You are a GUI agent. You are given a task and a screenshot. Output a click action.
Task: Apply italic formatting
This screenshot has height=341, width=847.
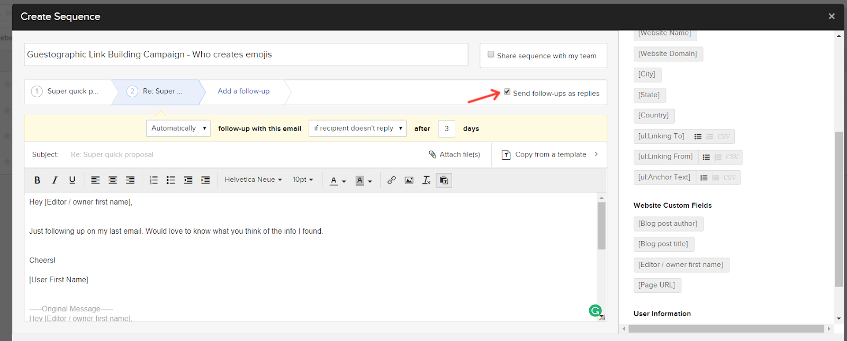tap(55, 180)
